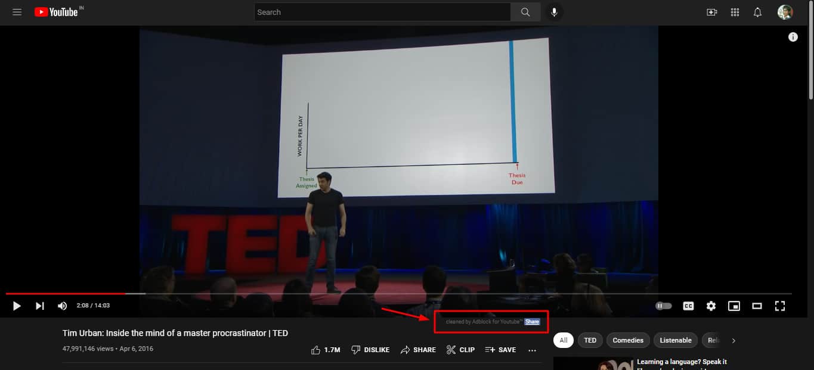Image resolution: width=814 pixels, height=370 pixels.
Task: Open the YouTube hamburger guide menu
Action: (17, 12)
